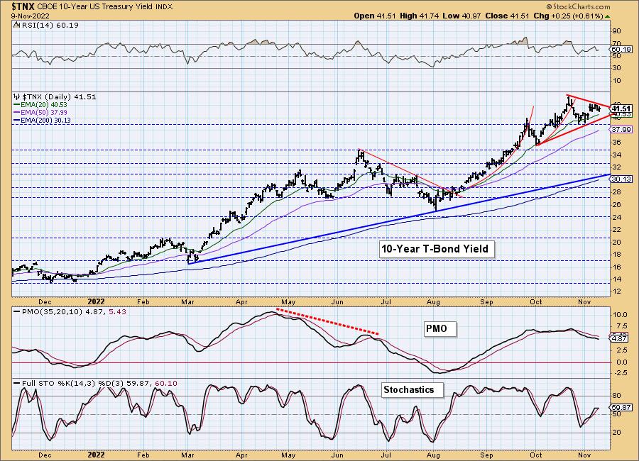
Task: Click the 30.13 price tag on the right axis
Action: pos(621,179)
